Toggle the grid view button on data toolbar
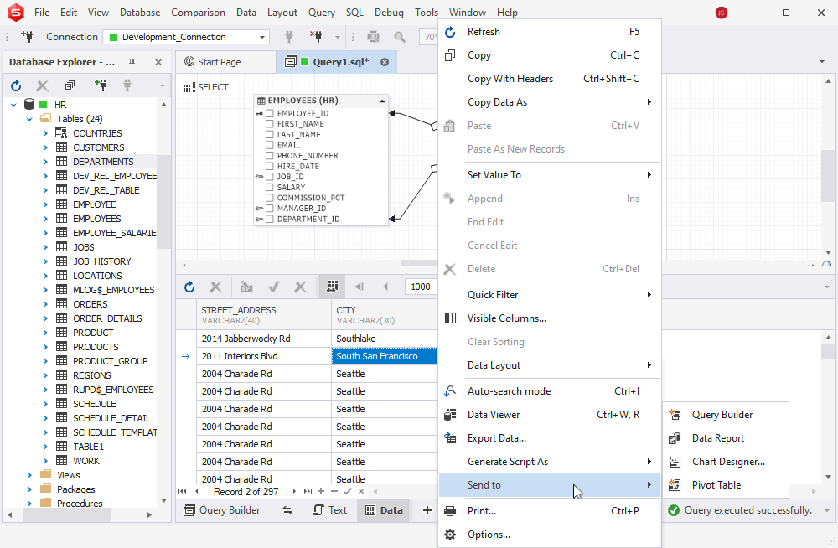This screenshot has width=838, height=548. 332,287
